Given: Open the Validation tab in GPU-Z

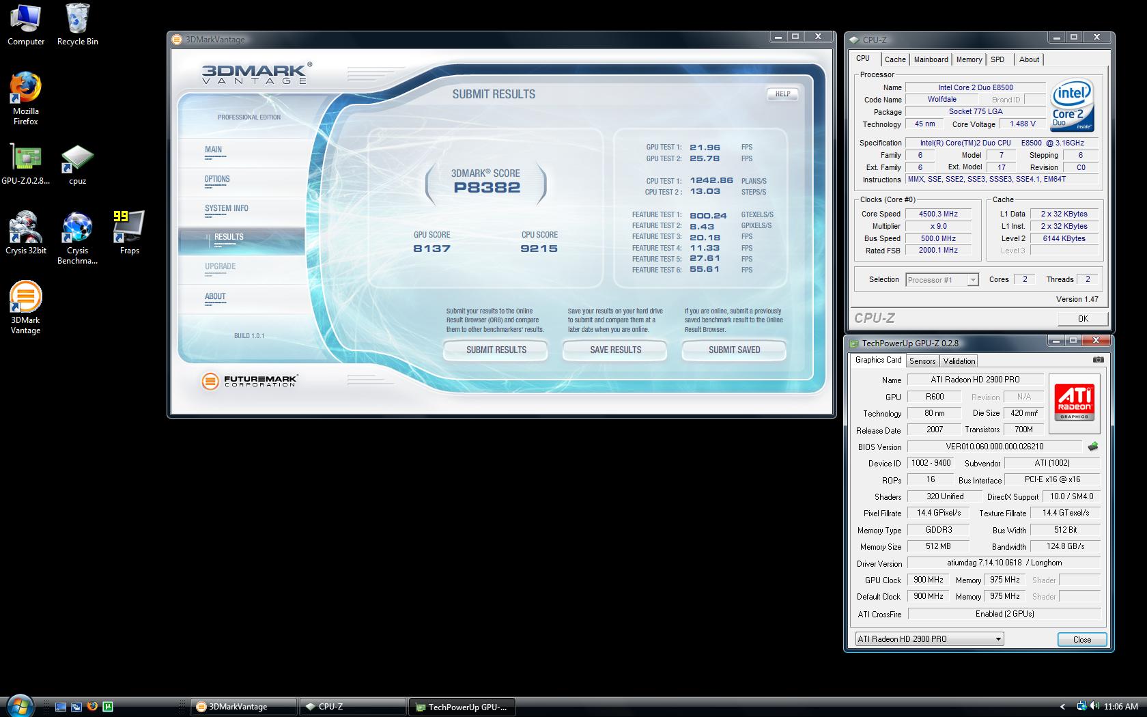Looking at the screenshot, I should [x=959, y=361].
